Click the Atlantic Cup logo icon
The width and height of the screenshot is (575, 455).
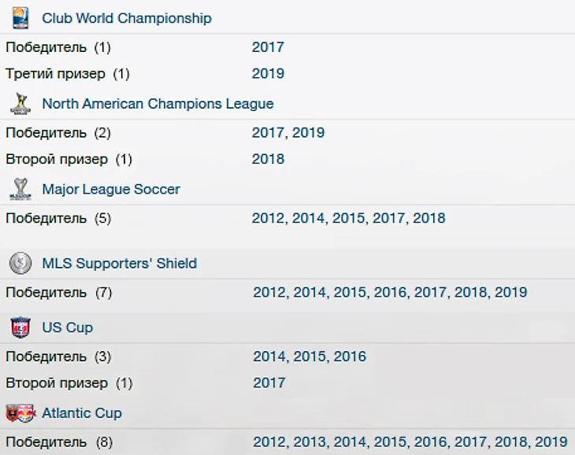pos(20,413)
